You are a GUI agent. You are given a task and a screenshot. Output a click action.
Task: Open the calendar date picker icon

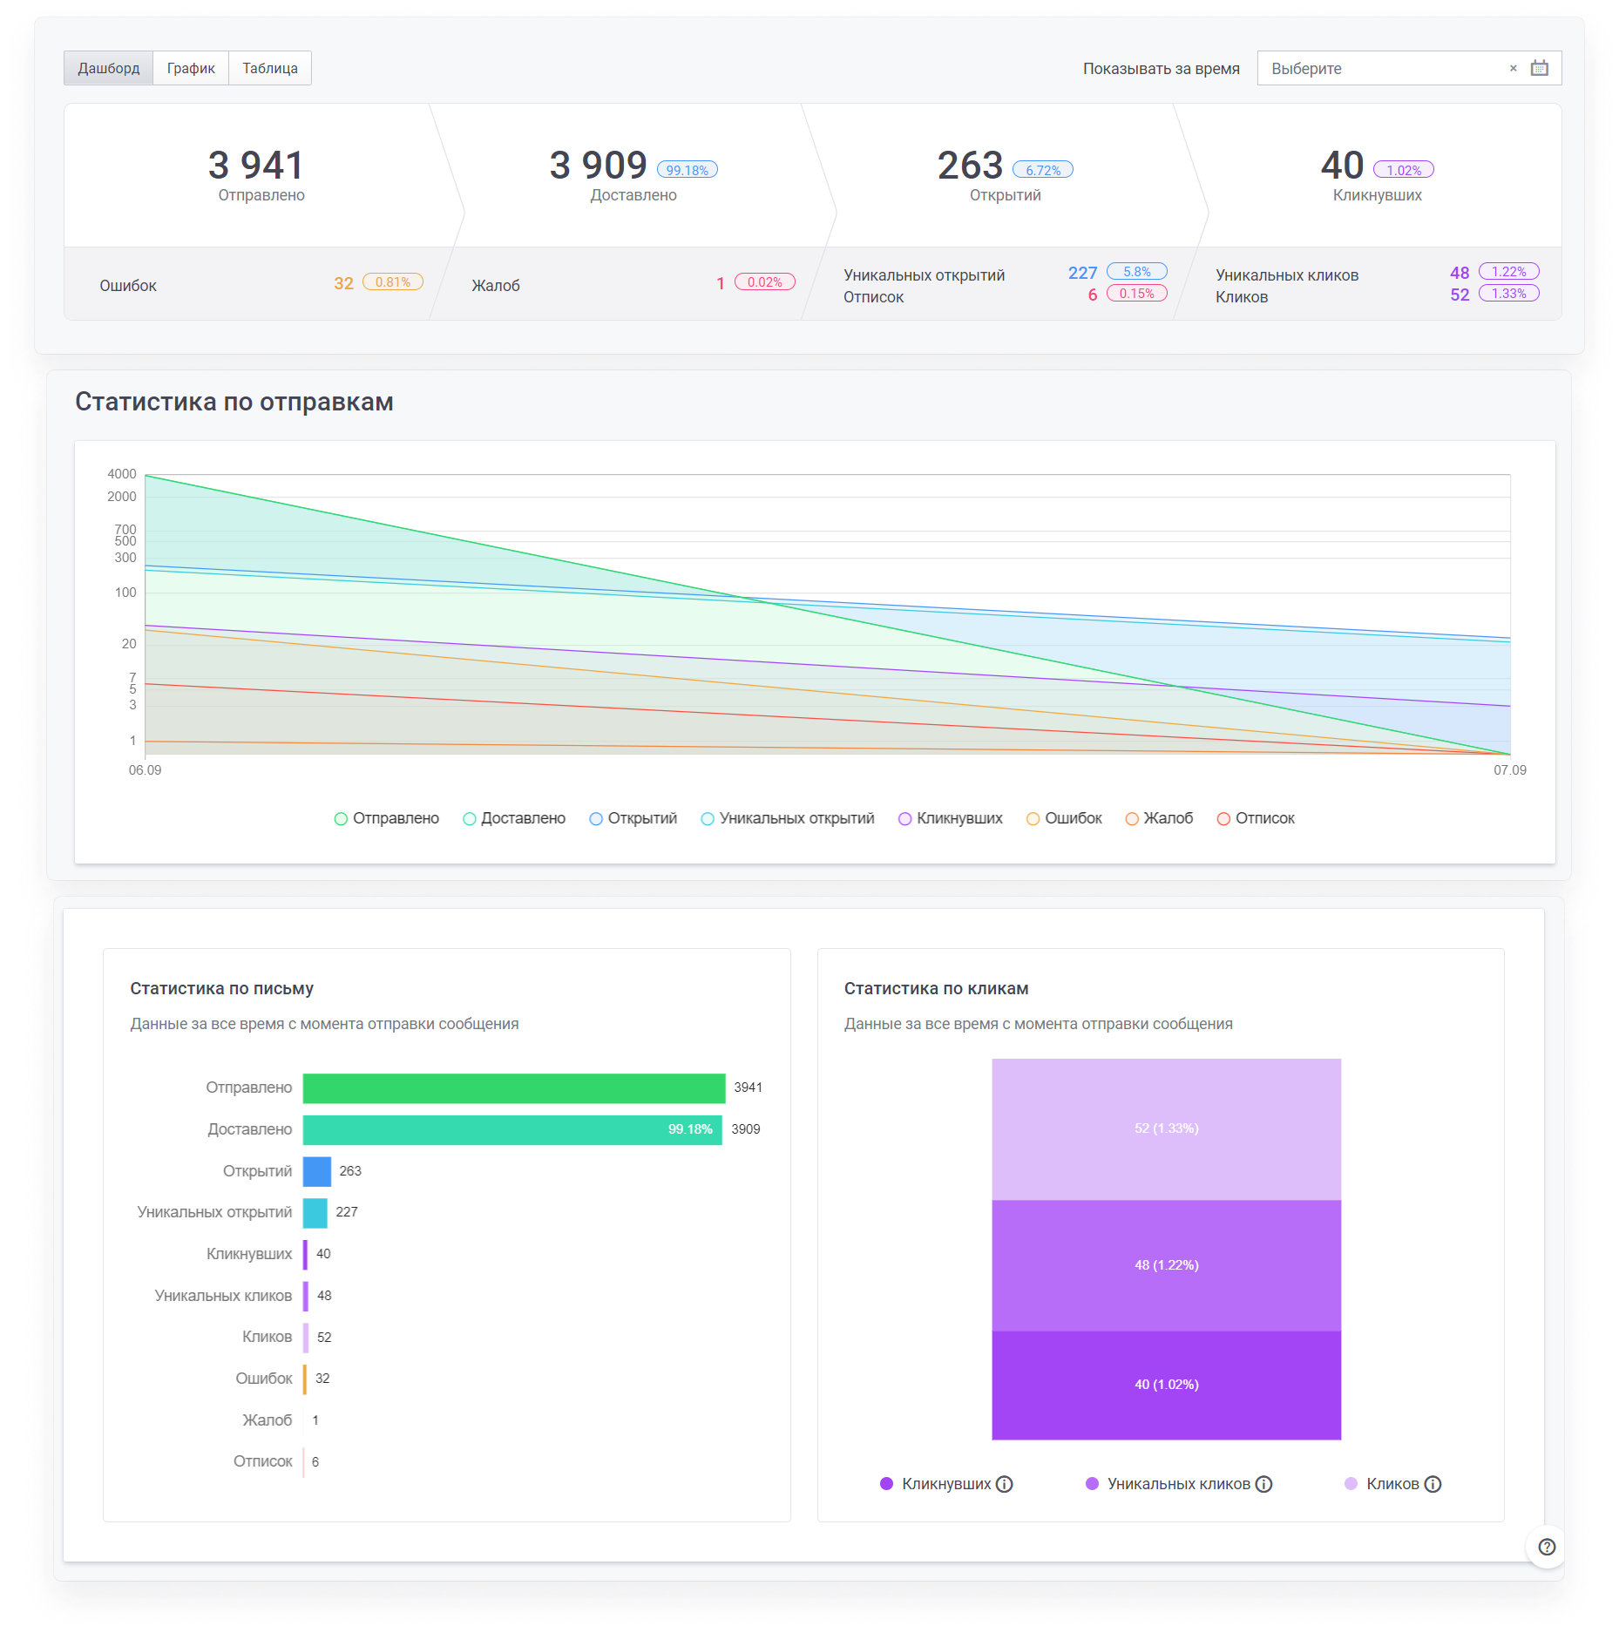tap(1539, 68)
